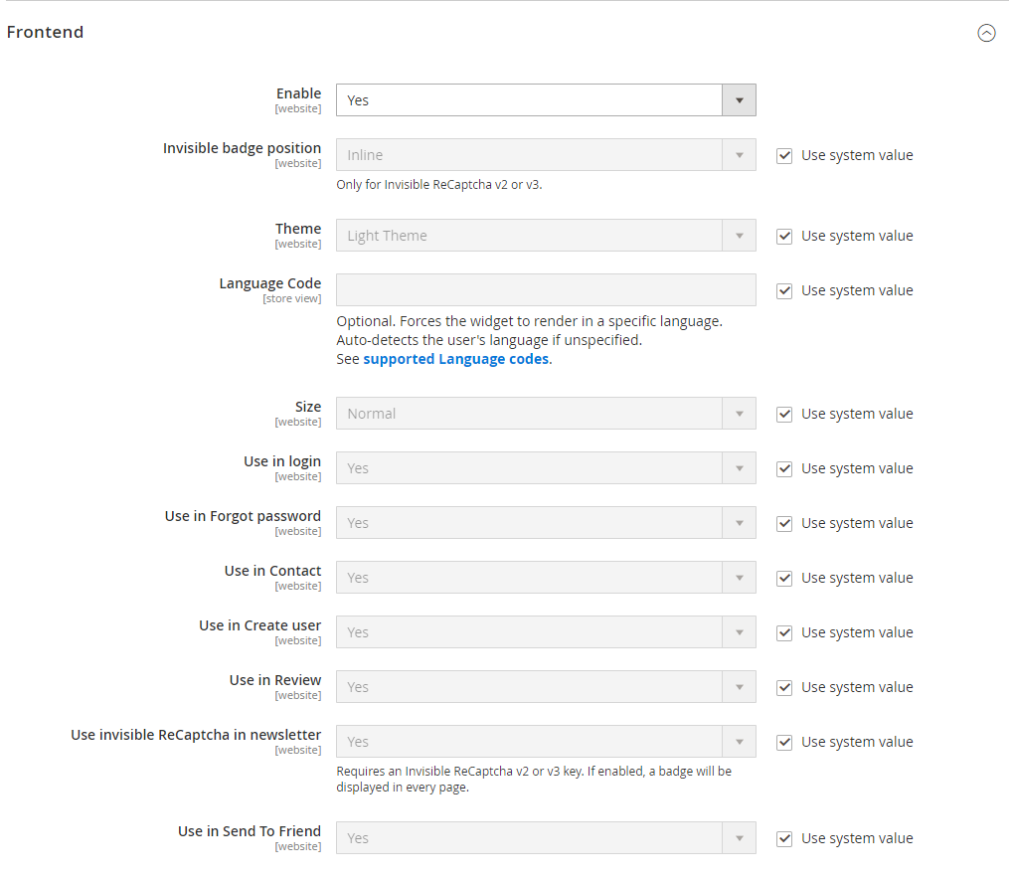Click the note starting 'Requires an Invisible ReCaptcha'
Screen dimensions: 1013x880
[x=534, y=780]
